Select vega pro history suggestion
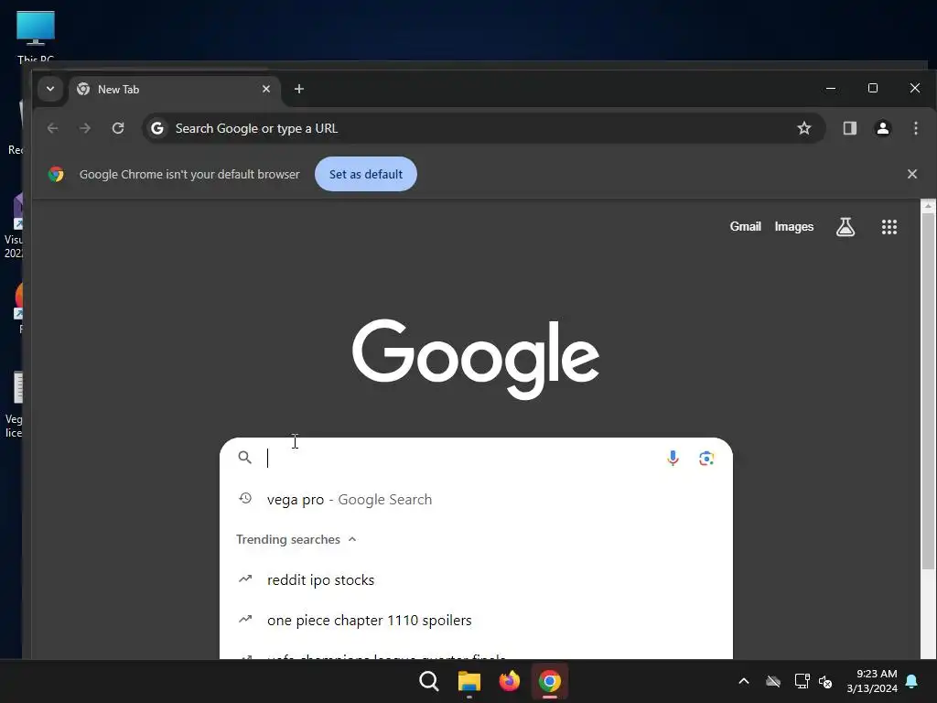Screen dimensions: 937x703 tap(476, 499)
